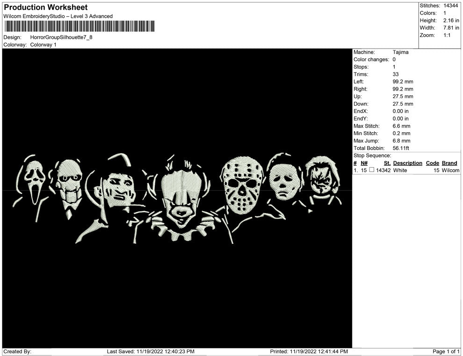Click the Created By label
Viewport: 463px width, 356px height.
point(17,351)
